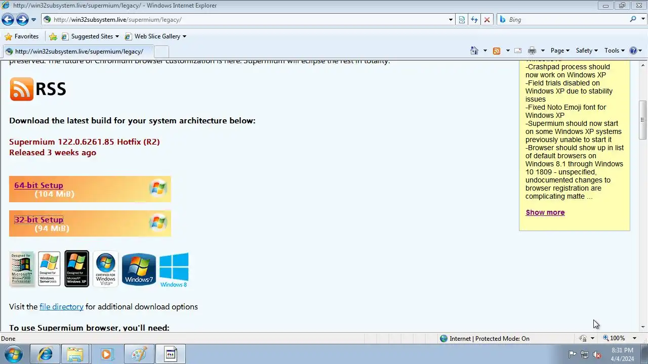This screenshot has height=364, width=648.
Task: Expand the Print dropdown arrow
Action: (x=543, y=51)
